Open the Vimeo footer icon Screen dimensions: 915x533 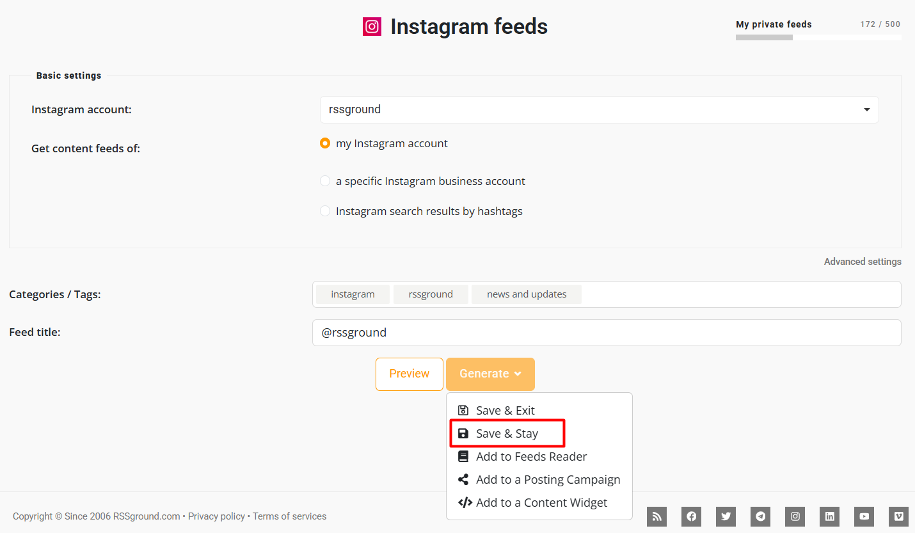coord(898,516)
